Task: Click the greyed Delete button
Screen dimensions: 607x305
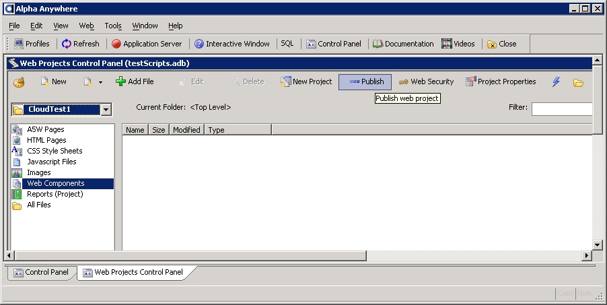Action: tap(248, 81)
